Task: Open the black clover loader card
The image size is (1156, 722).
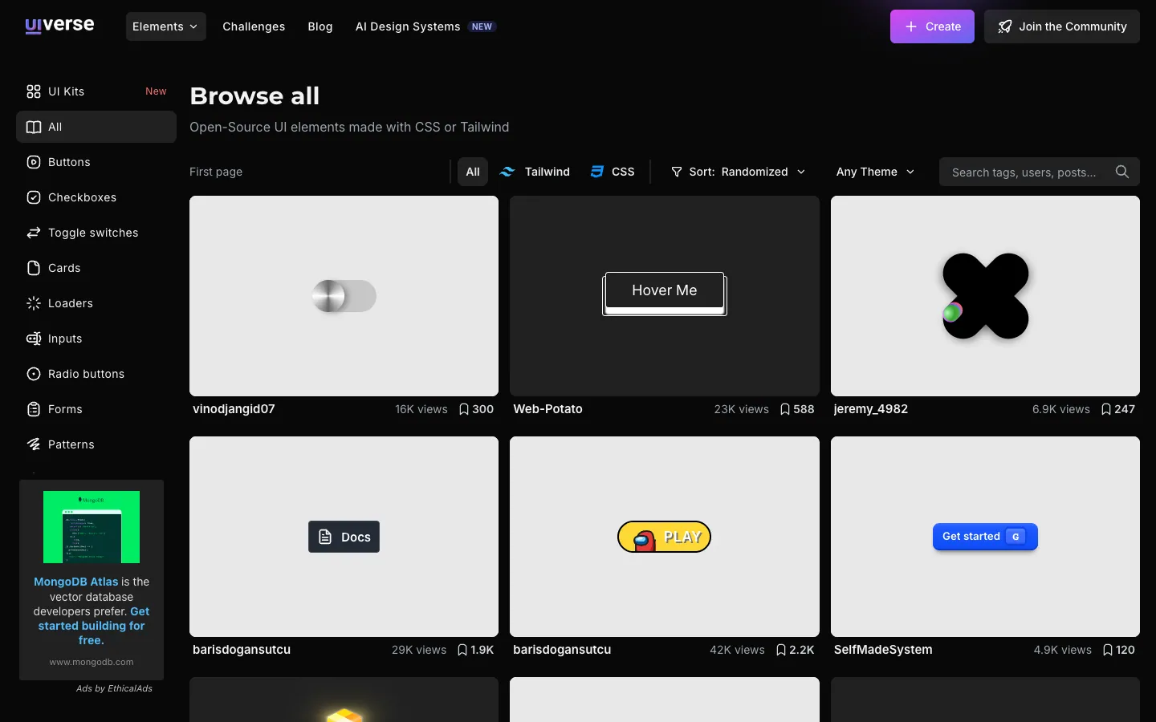Action: (x=985, y=296)
